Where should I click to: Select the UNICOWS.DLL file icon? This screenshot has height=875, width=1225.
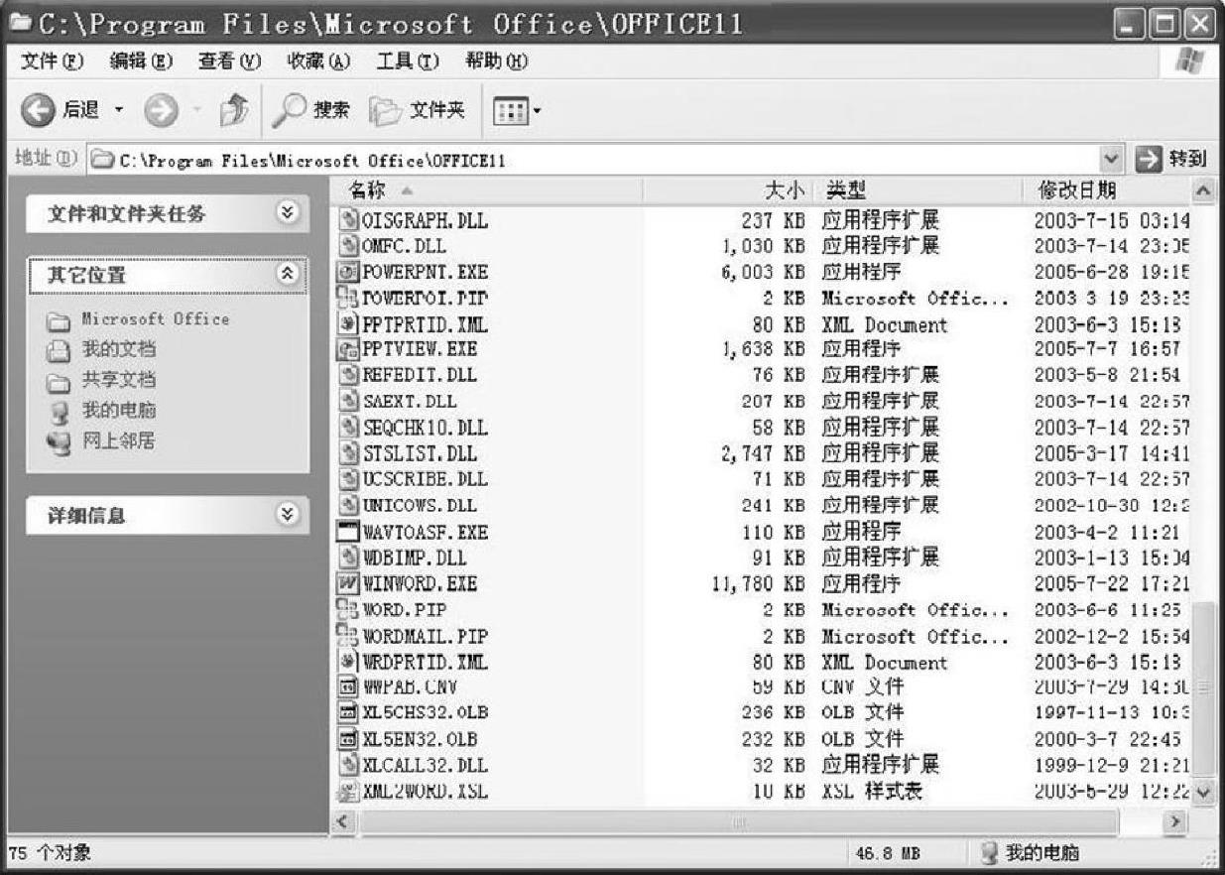348,505
